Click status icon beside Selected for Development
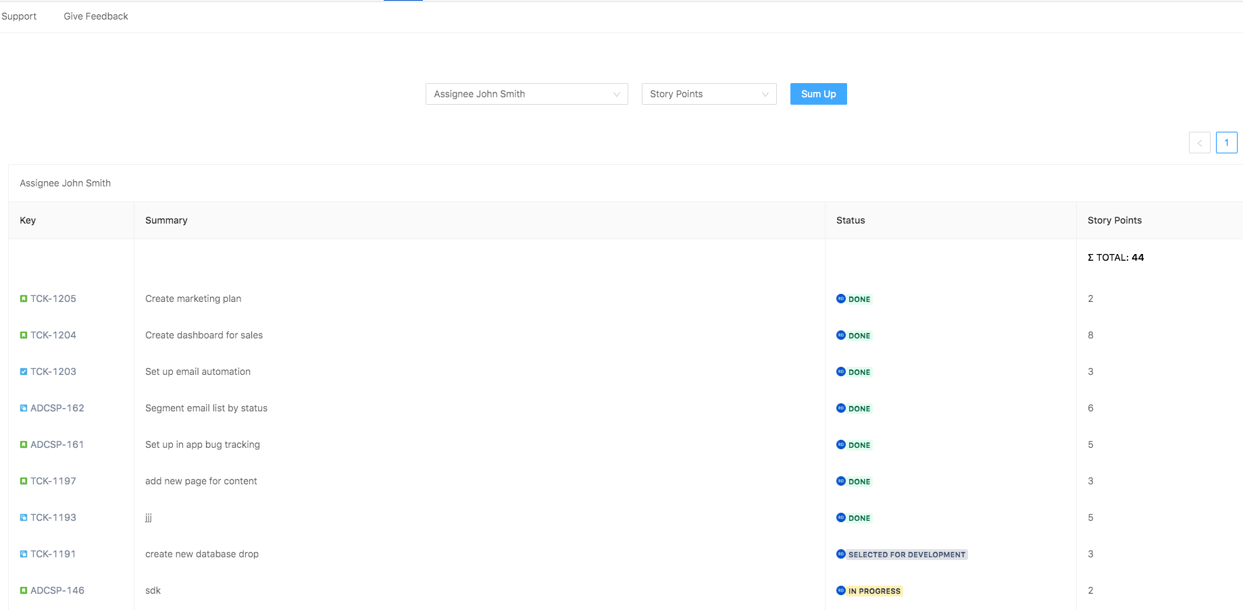This screenshot has width=1243, height=610. coord(841,554)
